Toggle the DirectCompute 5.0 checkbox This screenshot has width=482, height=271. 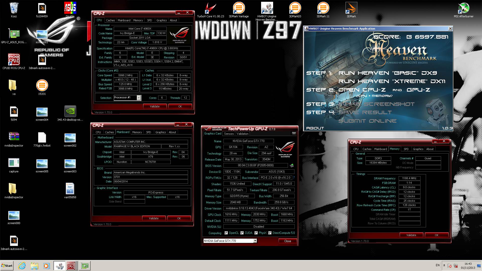pos(270,233)
